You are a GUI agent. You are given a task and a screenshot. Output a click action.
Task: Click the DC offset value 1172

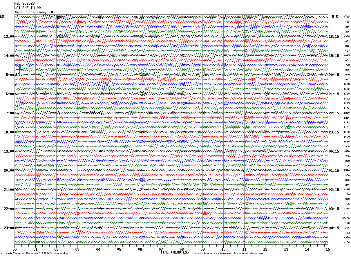pos(347,99)
